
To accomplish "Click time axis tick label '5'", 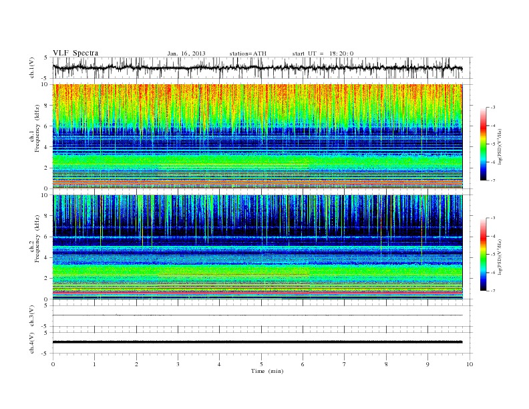I will click(261, 364).
